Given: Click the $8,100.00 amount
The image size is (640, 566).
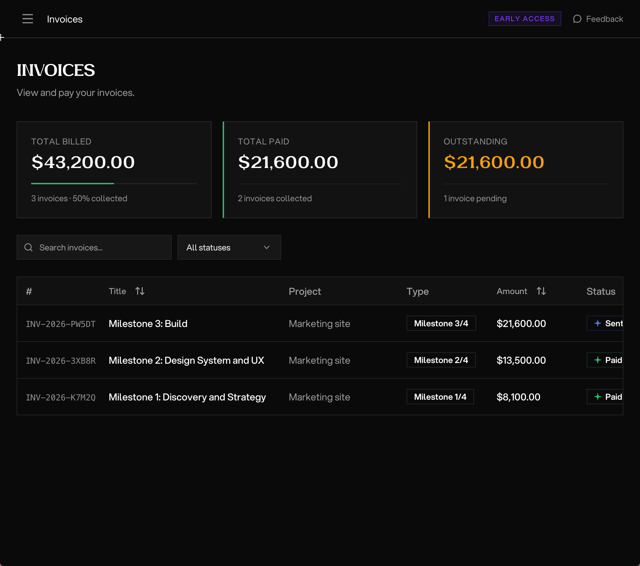Looking at the screenshot, I should point(518,397).
